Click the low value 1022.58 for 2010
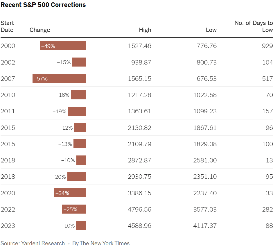The width and height of the screenshot is (275, 247). tap(205, 95)
